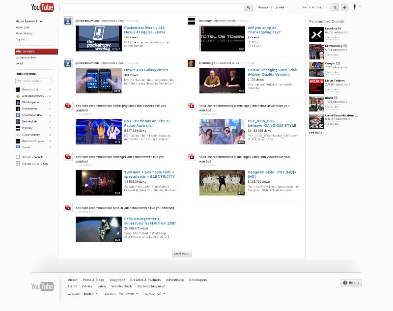Click the recommendation icon beside the Tesla coils item

[68, 157]
